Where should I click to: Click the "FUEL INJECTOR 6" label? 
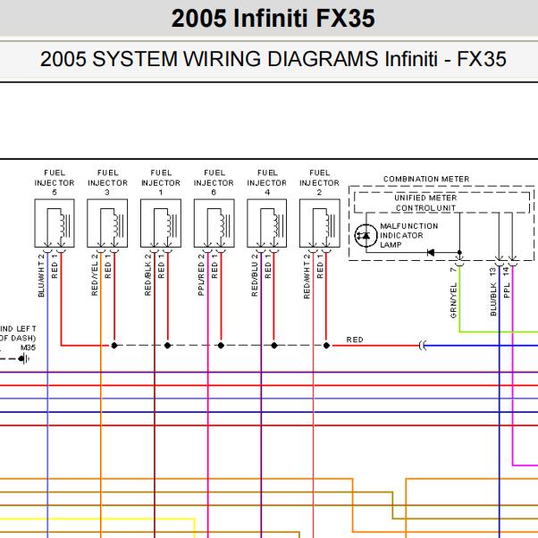coord(214,182)
